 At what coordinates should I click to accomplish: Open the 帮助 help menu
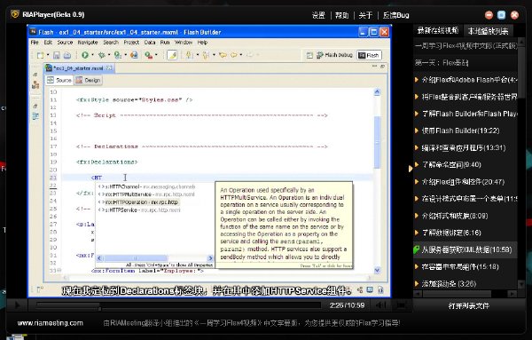click(341, 15)
